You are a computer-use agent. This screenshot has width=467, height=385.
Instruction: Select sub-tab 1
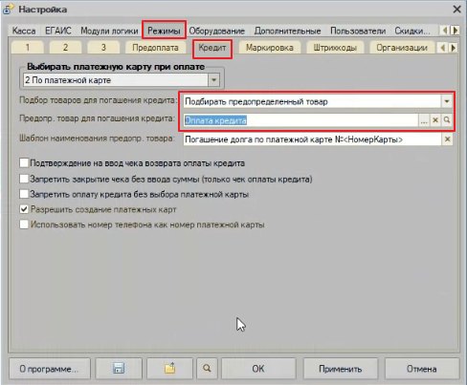28,48
